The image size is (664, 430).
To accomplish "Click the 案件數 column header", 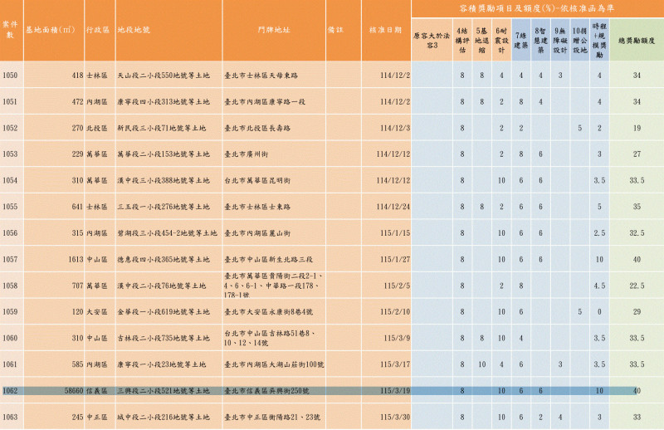I will (10, 30).
